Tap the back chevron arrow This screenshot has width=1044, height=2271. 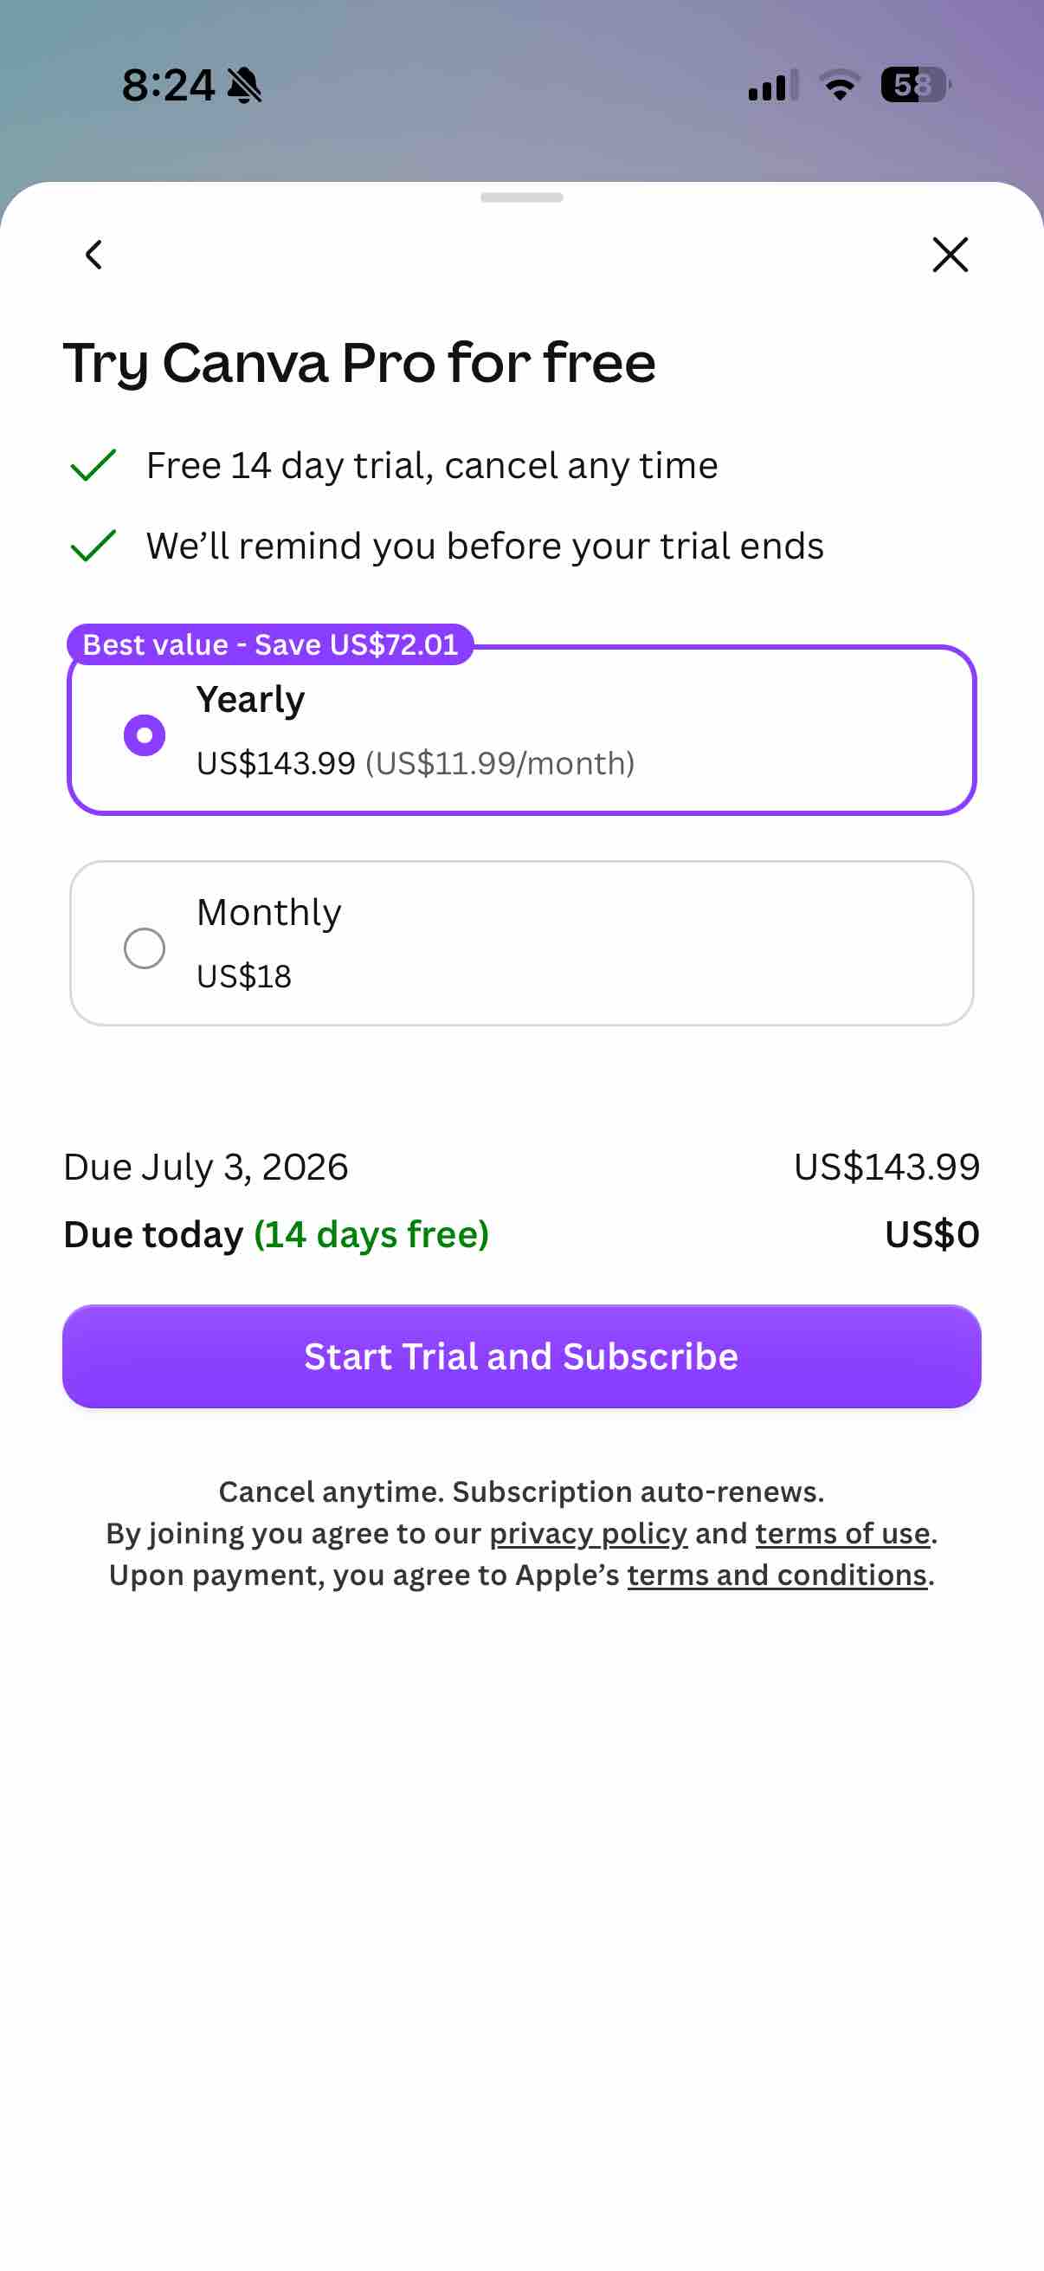(94, 255)
